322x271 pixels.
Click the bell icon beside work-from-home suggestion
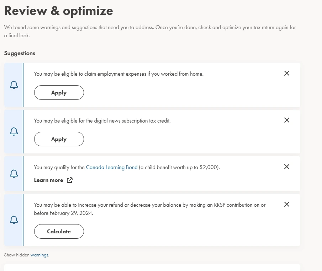pos(14,85)
